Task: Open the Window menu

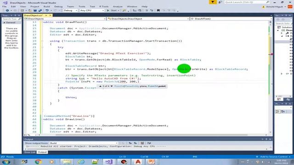Action: click(x=132, y=6)
